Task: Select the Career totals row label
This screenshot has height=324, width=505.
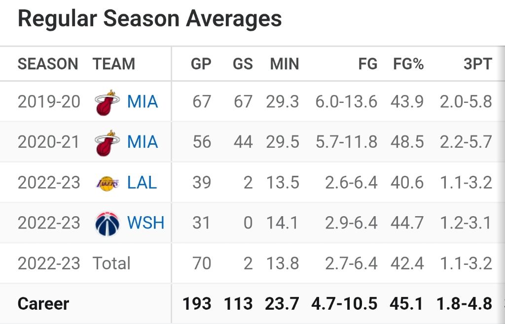Action: point(43,304)
